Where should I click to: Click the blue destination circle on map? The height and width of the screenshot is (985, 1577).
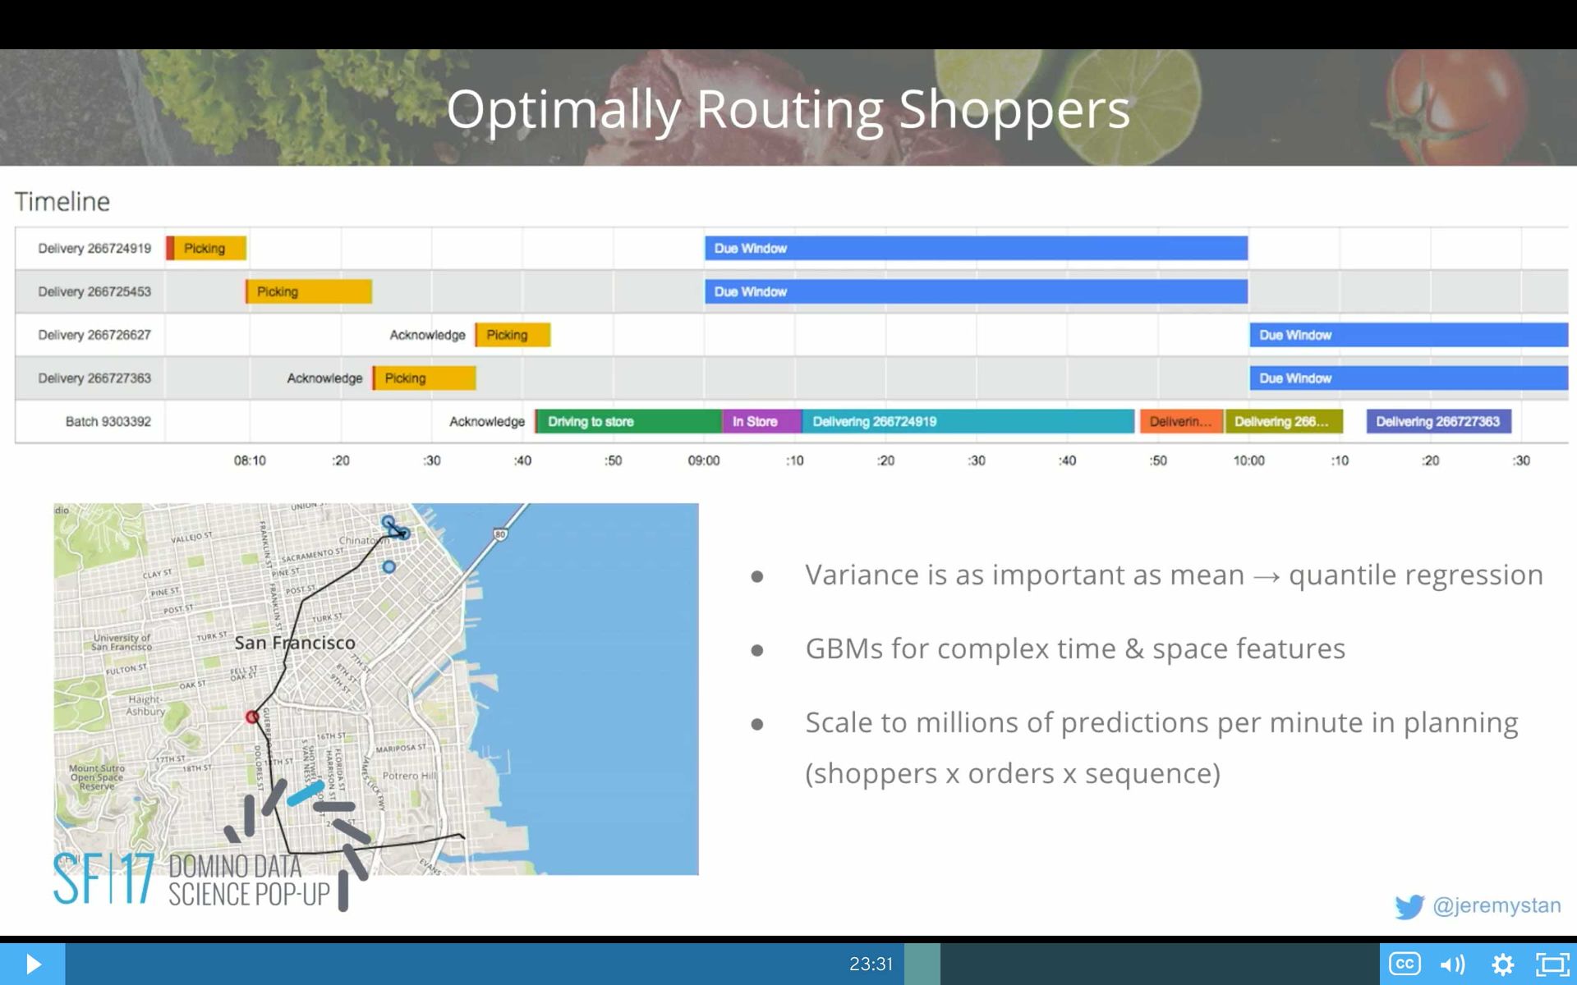point(389,566)
